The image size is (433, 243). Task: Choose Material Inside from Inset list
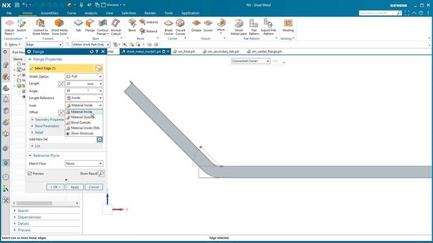pos(84,112)
